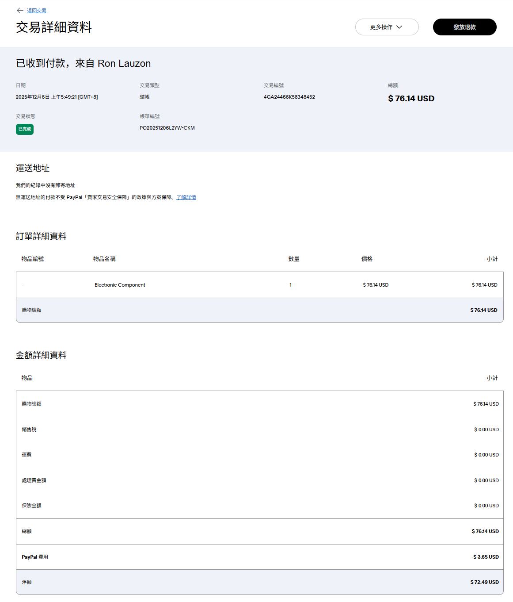Click the 交易詳細資料 page heading
The height and width of the screenshot is (602, 513).
pyautogui.click(x=54, y=27)
